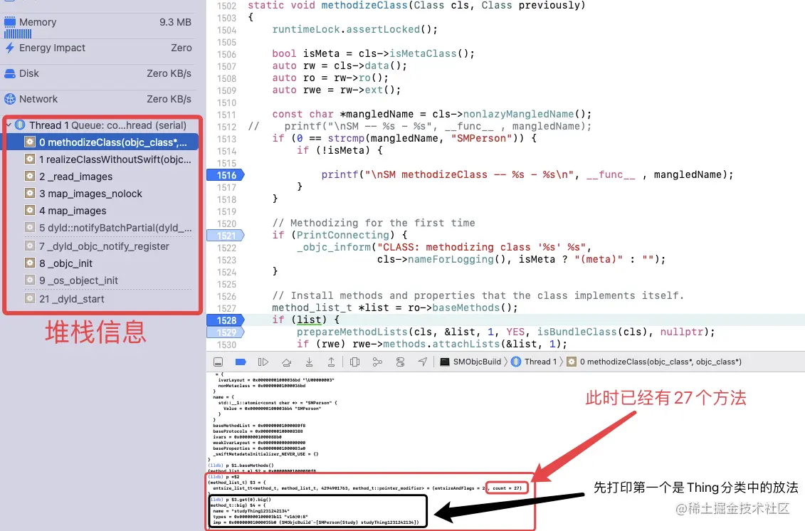Click "isMetaClass" in the source code
The image size is (805, 531).
click(423, 53)
